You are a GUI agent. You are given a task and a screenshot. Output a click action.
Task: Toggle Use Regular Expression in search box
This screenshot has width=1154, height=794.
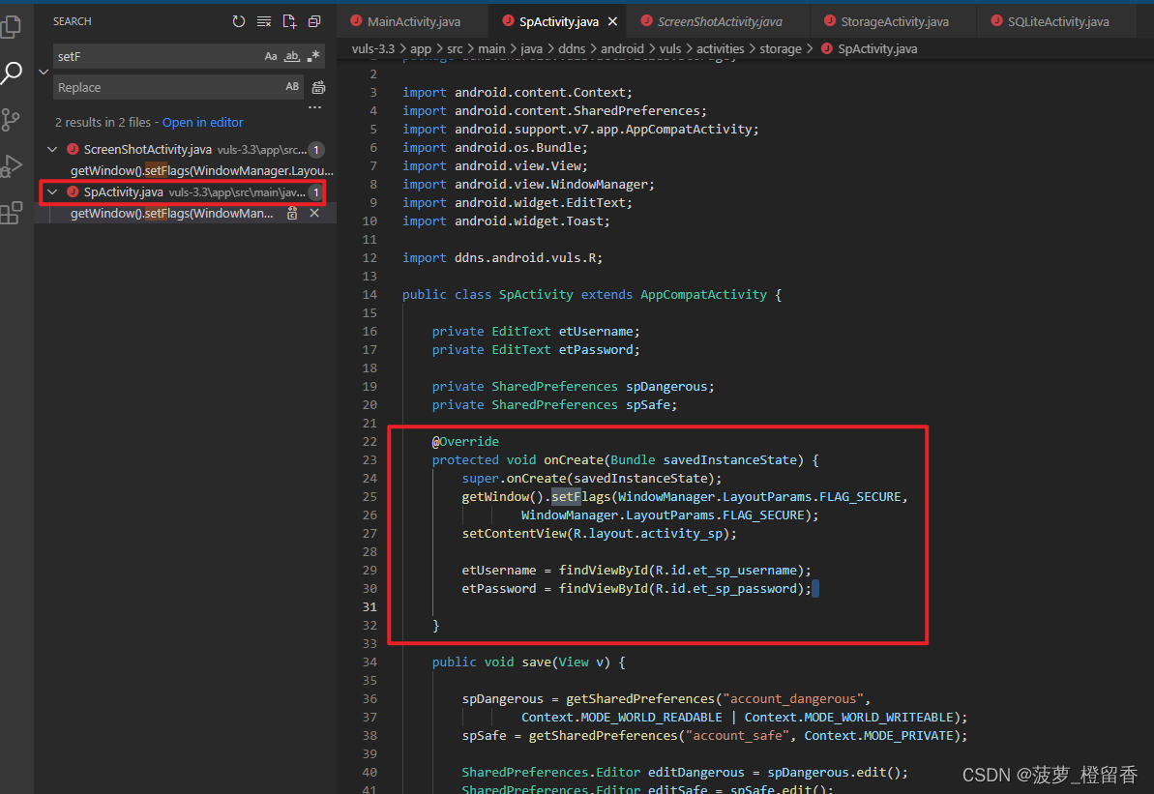313,57
